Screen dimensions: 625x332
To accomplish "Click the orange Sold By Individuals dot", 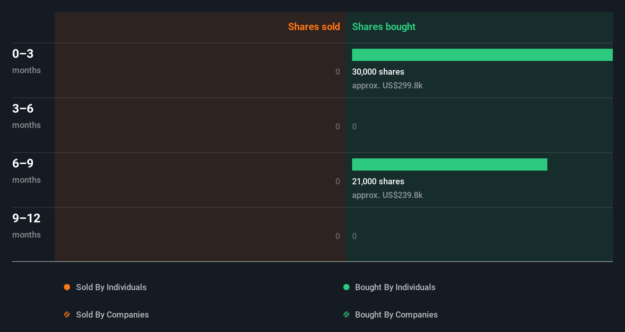I will 67,287.
